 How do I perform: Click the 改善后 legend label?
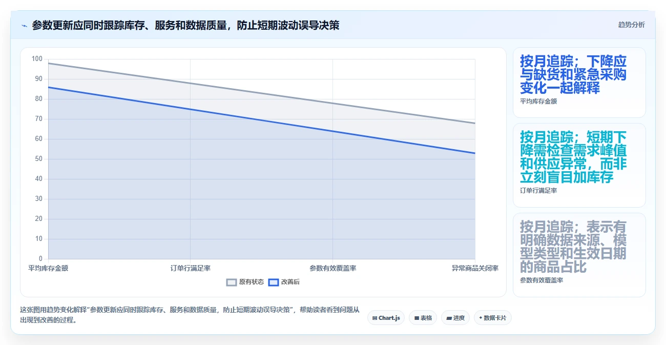tap(290, 282)
